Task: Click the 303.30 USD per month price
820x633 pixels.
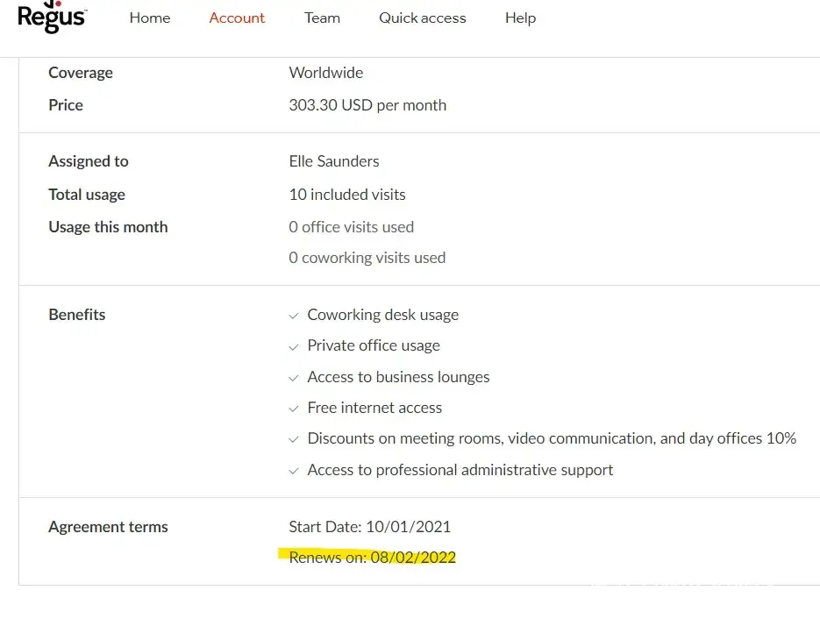Action: click(x=367, y=105)
